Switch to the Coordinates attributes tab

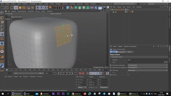122,52
